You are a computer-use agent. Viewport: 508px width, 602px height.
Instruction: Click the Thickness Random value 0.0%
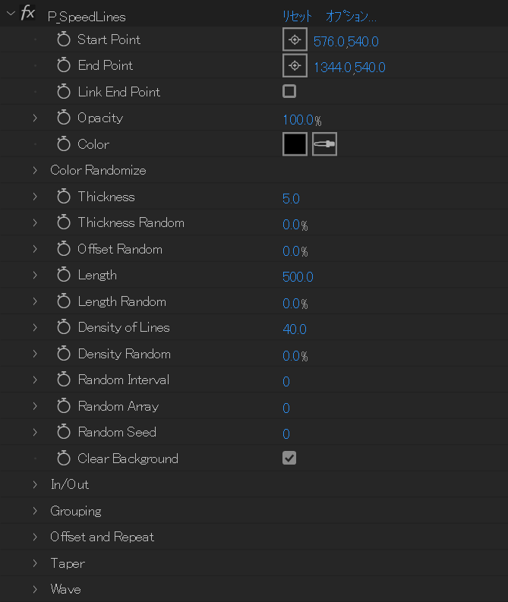click(295, 225)
